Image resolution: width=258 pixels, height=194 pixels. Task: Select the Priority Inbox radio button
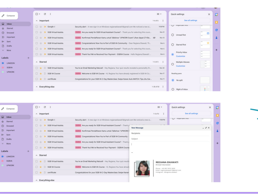click(173, 54)
